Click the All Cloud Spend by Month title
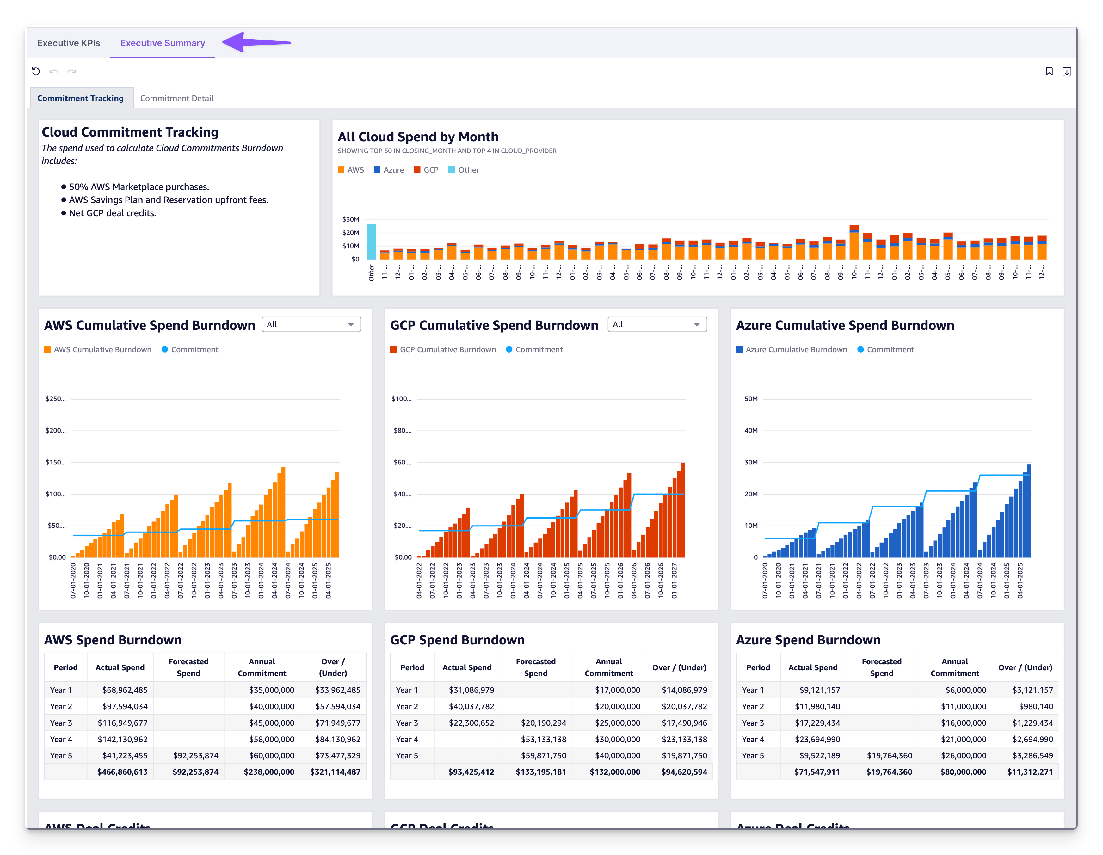The height and width of the screenshot is (855, 1103). [418, 137]
